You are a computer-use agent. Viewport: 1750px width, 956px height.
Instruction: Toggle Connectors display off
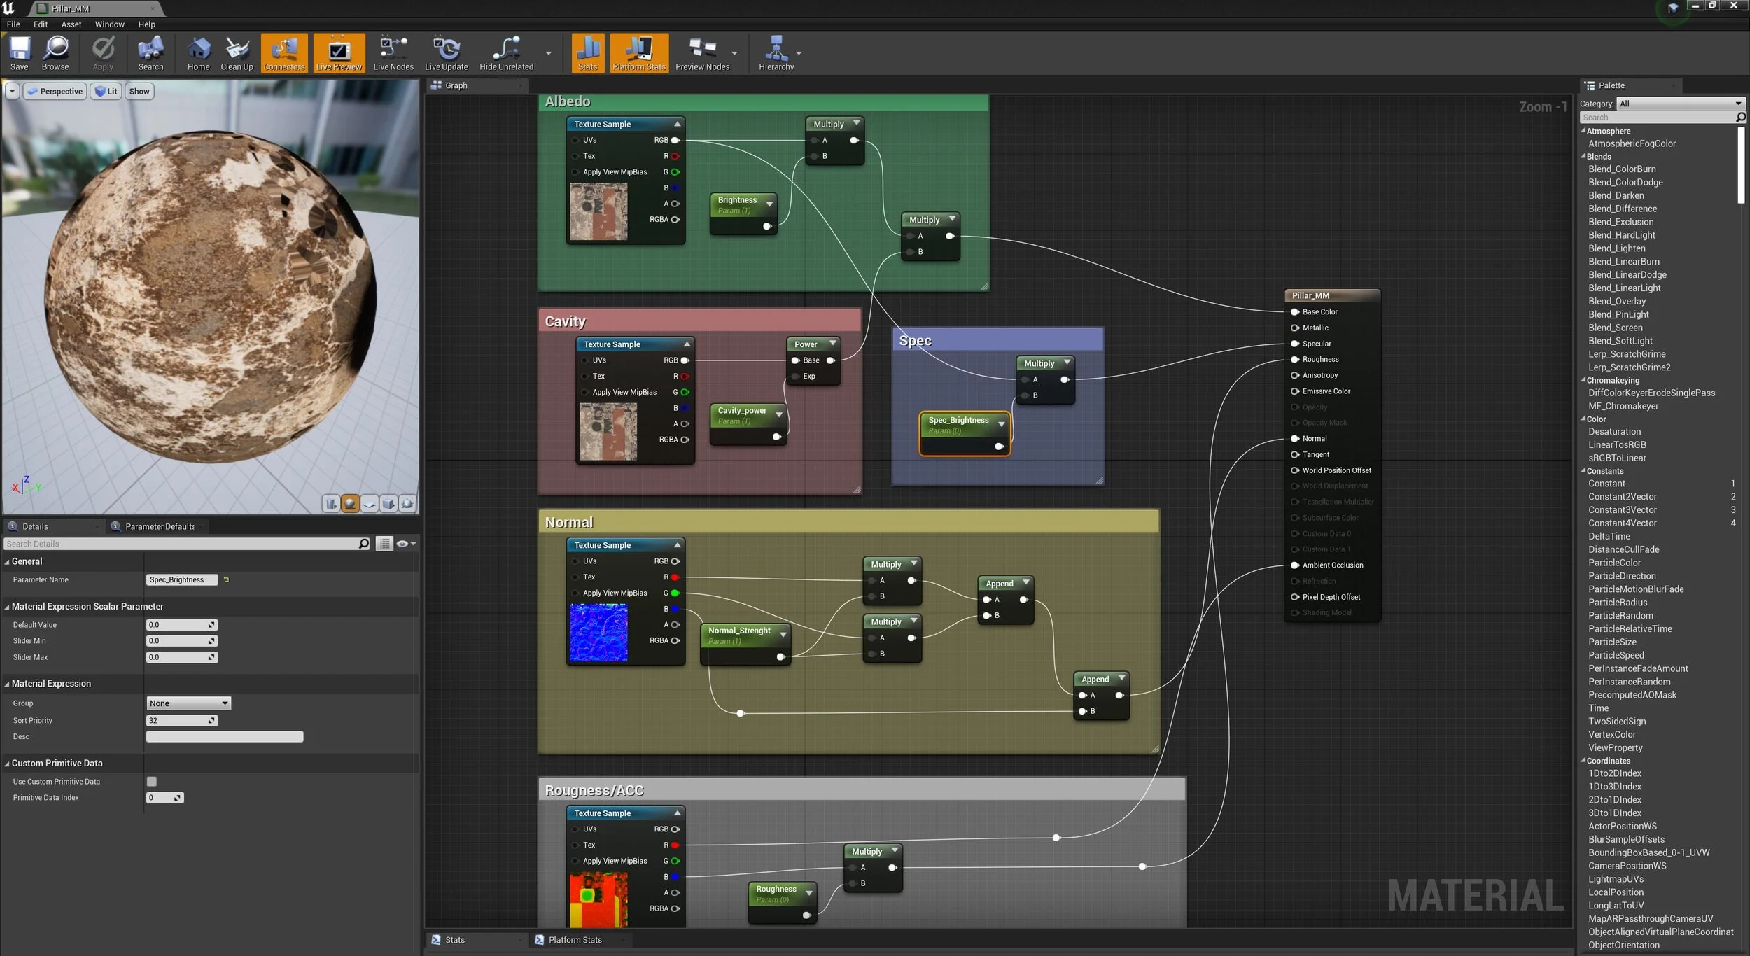283,52
